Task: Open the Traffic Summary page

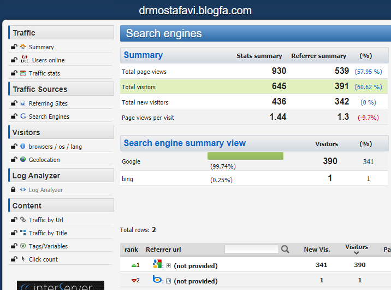Action: click(x=41, y=47)
